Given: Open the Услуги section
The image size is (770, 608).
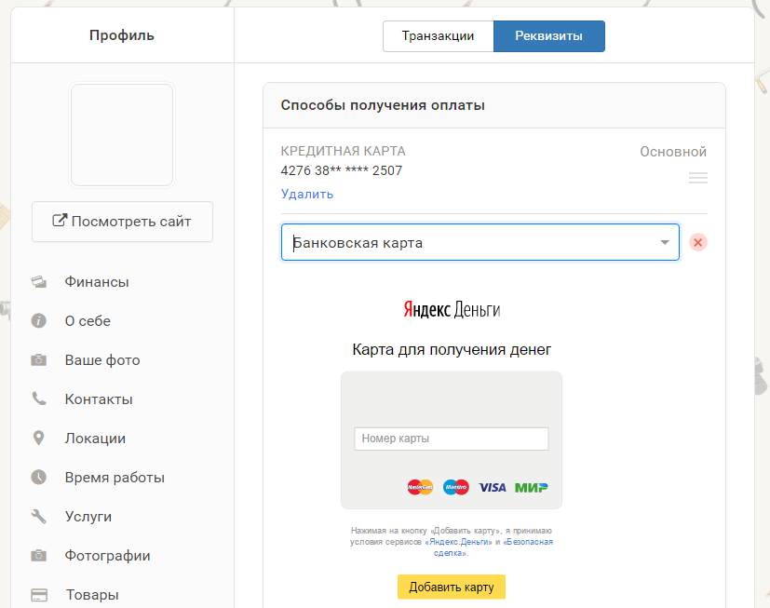Looking at the screenshot, I should pyautogui.click(x=88, y=517).
